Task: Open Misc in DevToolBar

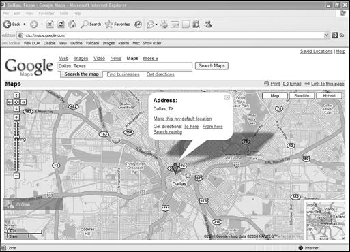Action: 136,43
